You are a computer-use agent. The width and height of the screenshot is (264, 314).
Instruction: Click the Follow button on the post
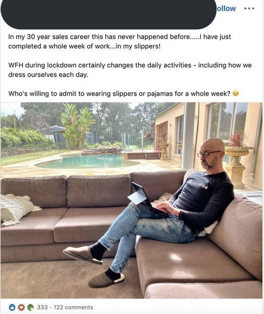[x=226, y=9]
